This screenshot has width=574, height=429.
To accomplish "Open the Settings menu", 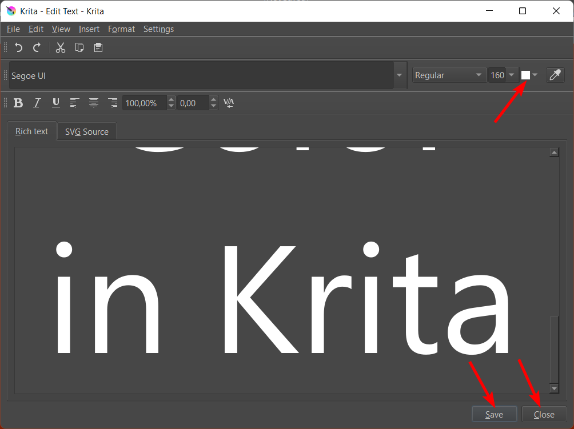I will [158, 29].
